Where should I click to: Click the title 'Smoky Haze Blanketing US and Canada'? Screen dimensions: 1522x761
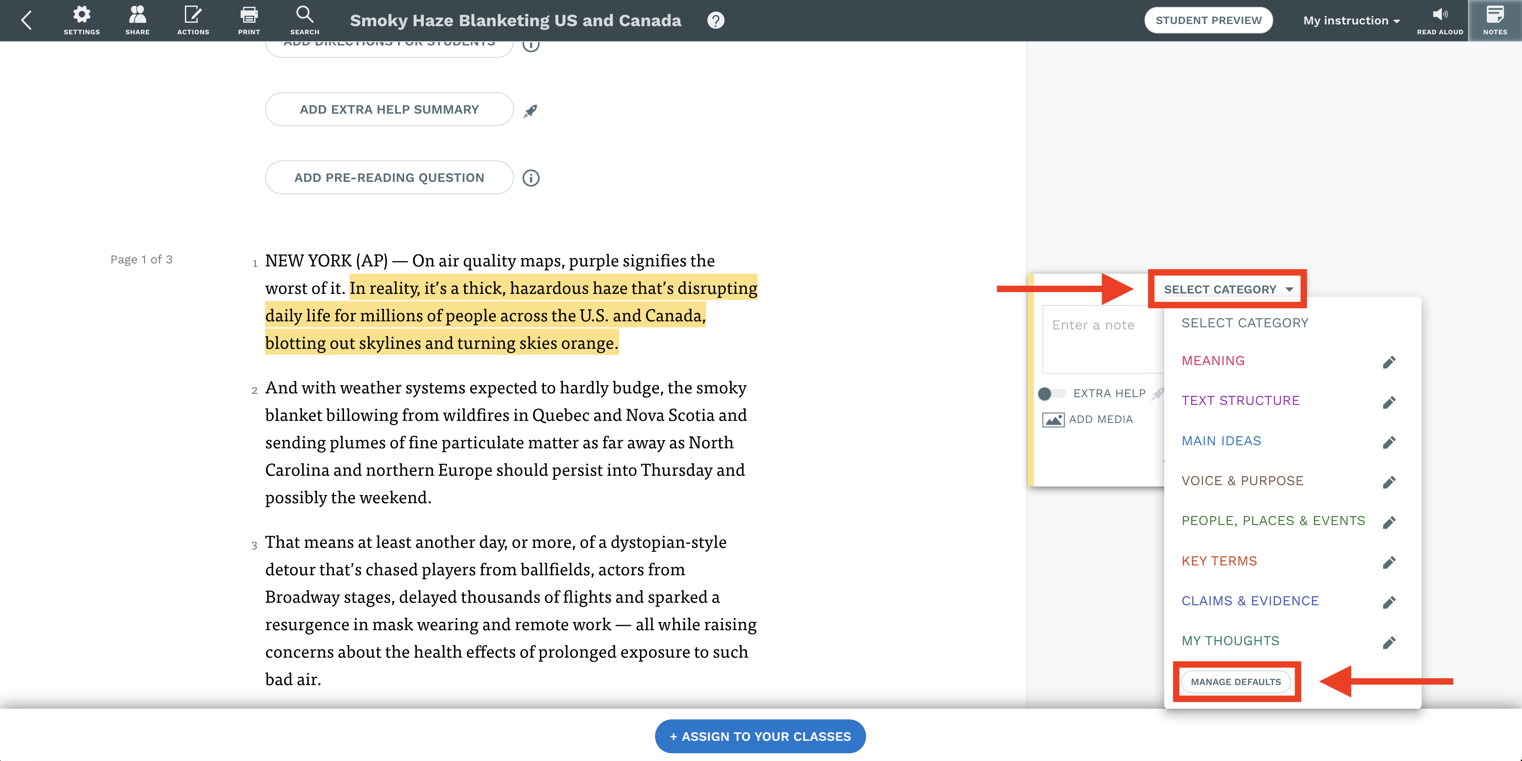pos(515,21)
